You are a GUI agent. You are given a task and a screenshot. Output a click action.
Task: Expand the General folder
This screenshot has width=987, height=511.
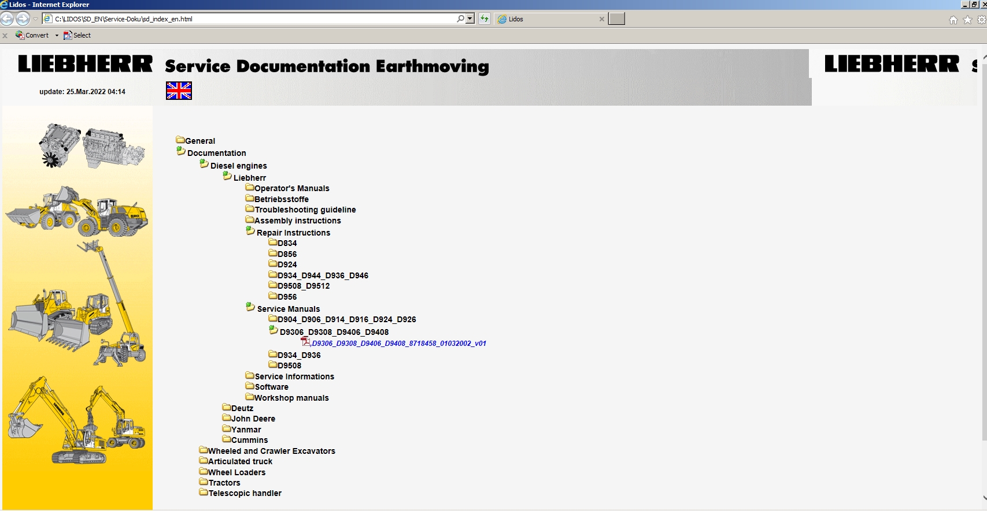click(x=195, y=141)
